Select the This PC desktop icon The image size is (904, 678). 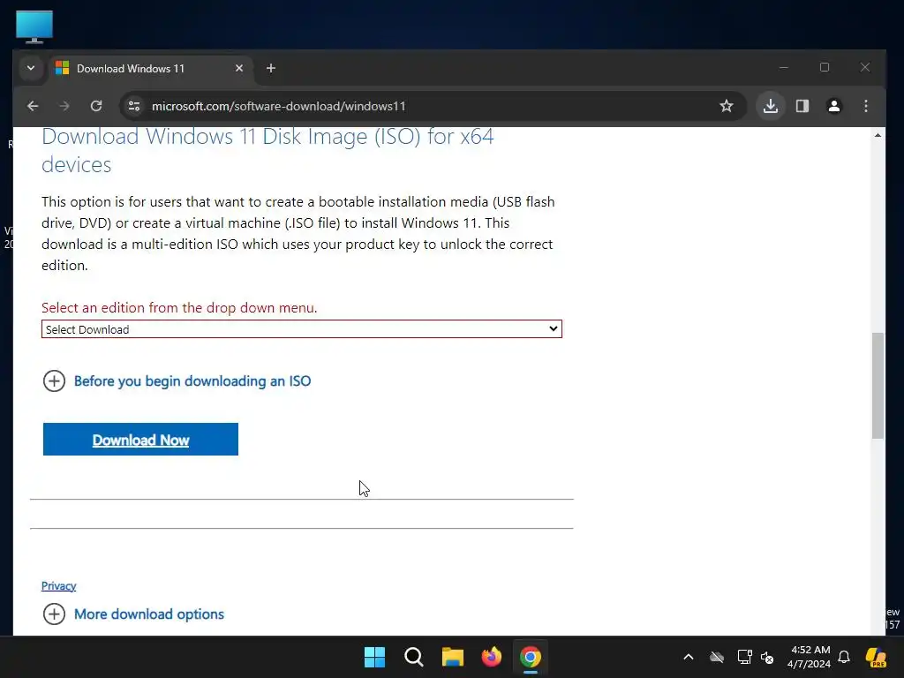tap(34, 26)
